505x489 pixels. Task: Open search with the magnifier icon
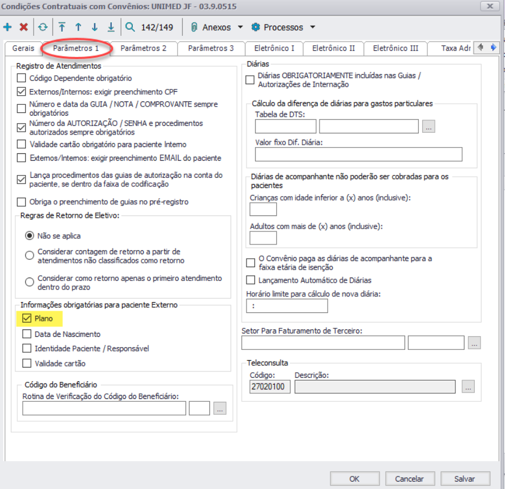point(130,27)
